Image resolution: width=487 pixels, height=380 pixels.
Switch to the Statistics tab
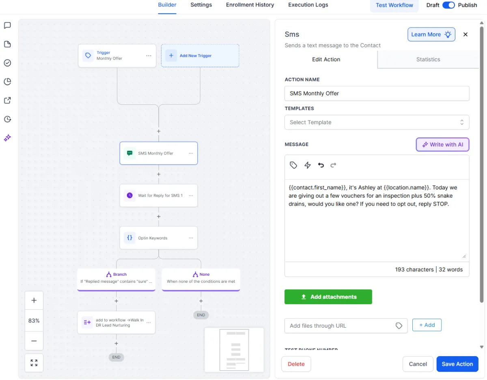coord(428,59)
